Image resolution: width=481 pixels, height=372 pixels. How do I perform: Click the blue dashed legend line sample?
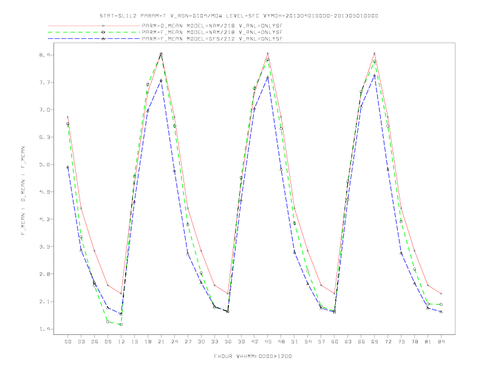click(x=94, y=39)
